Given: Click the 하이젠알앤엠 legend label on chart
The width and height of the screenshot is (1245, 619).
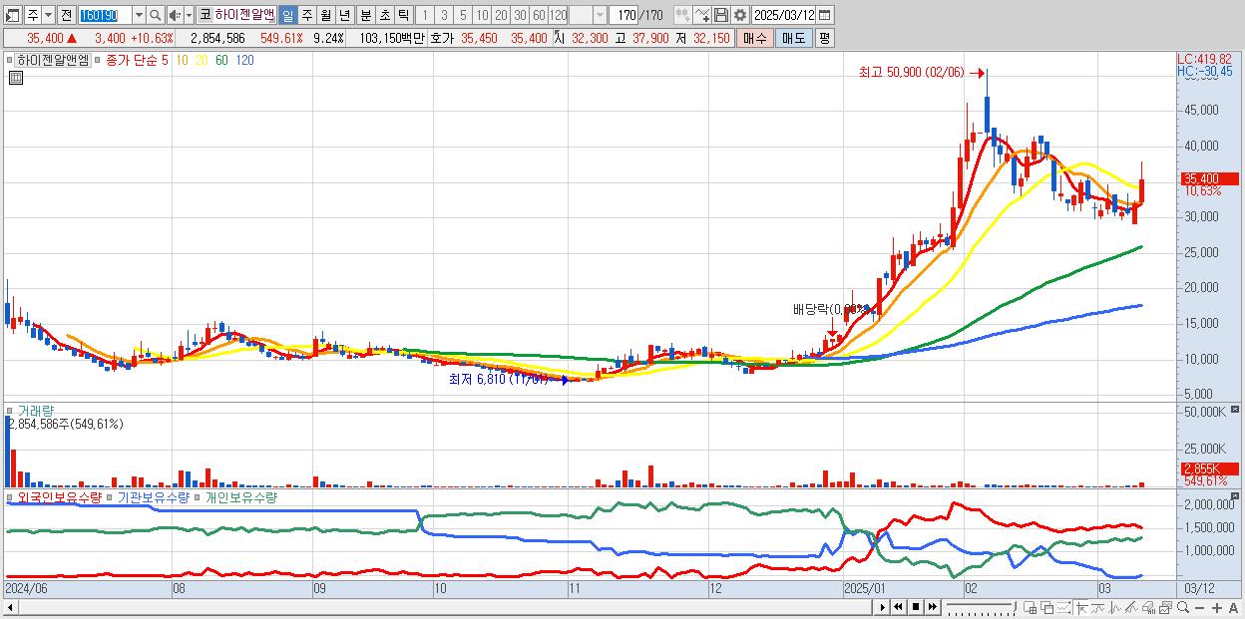Looking at the screenshot, I should coord(53,60).
